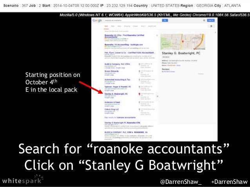Click the Google logo
Image resolution: width=250 pixels, height=187 pixels.
tap(97, 20)
